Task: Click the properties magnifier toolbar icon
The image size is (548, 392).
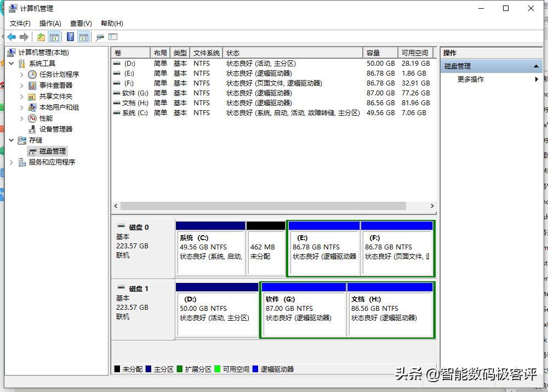Action: pyautogui.click(x=100, y=36)
